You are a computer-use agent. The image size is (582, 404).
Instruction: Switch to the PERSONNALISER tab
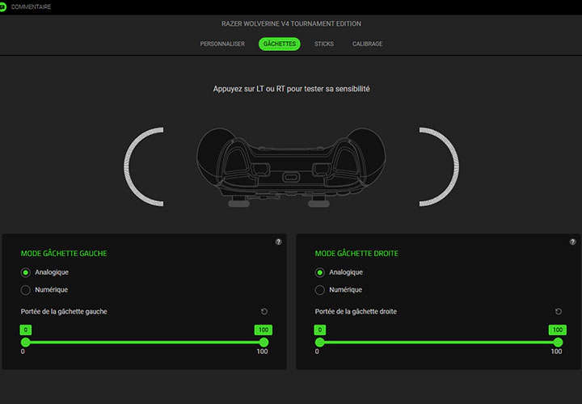pyautogui.click(x=222, y=44)
